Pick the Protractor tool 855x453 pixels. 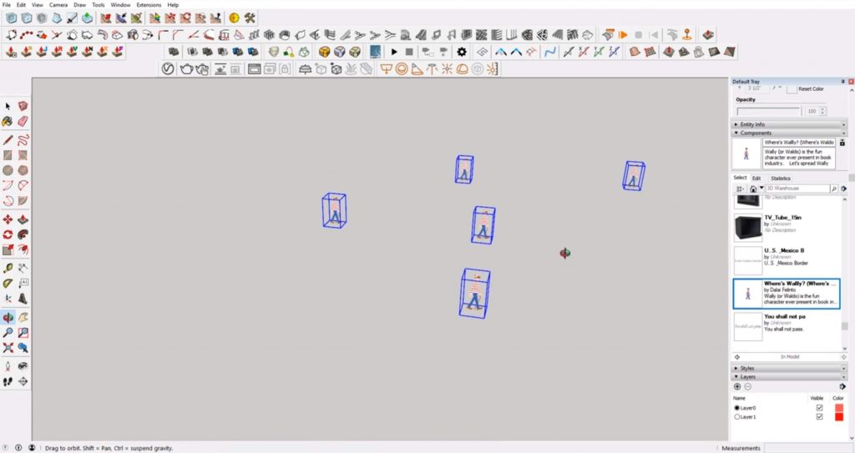click(x=8, y=284)
